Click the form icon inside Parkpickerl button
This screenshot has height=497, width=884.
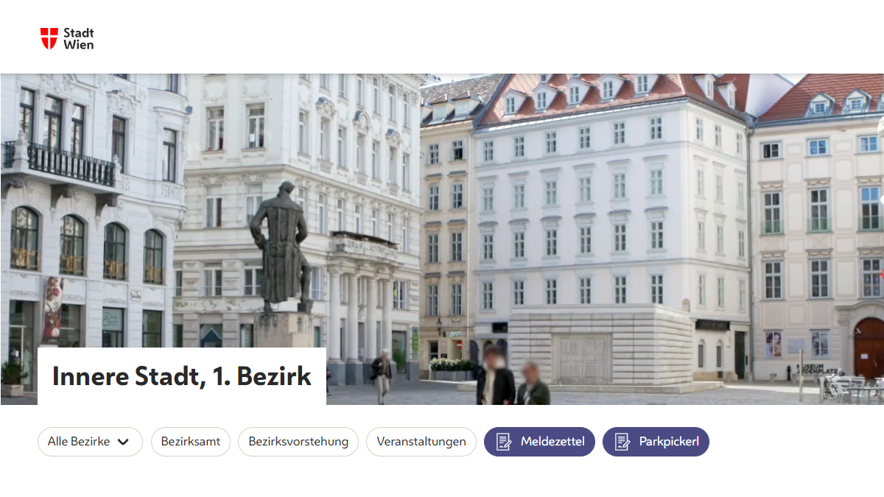coord(622,442)
